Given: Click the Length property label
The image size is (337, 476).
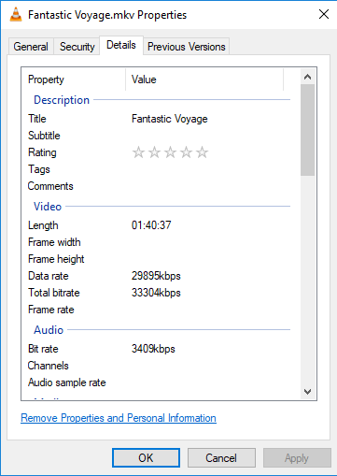Looking at the screenshot, I should pyautogui.click(x=43, y=225).
